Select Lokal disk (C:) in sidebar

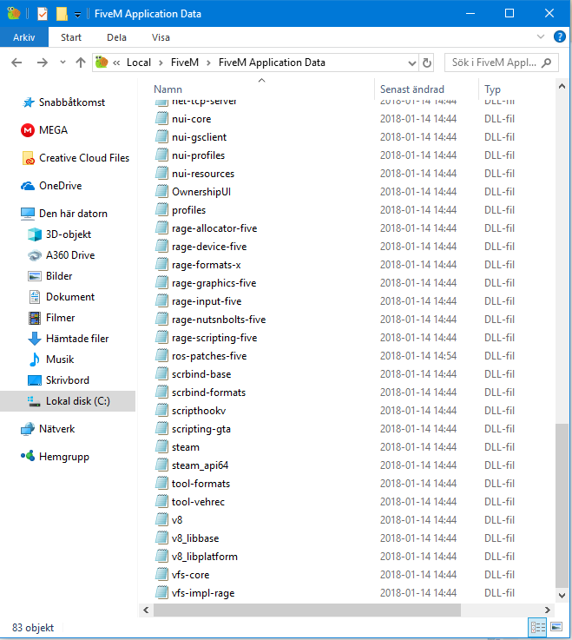coord(78,401)
